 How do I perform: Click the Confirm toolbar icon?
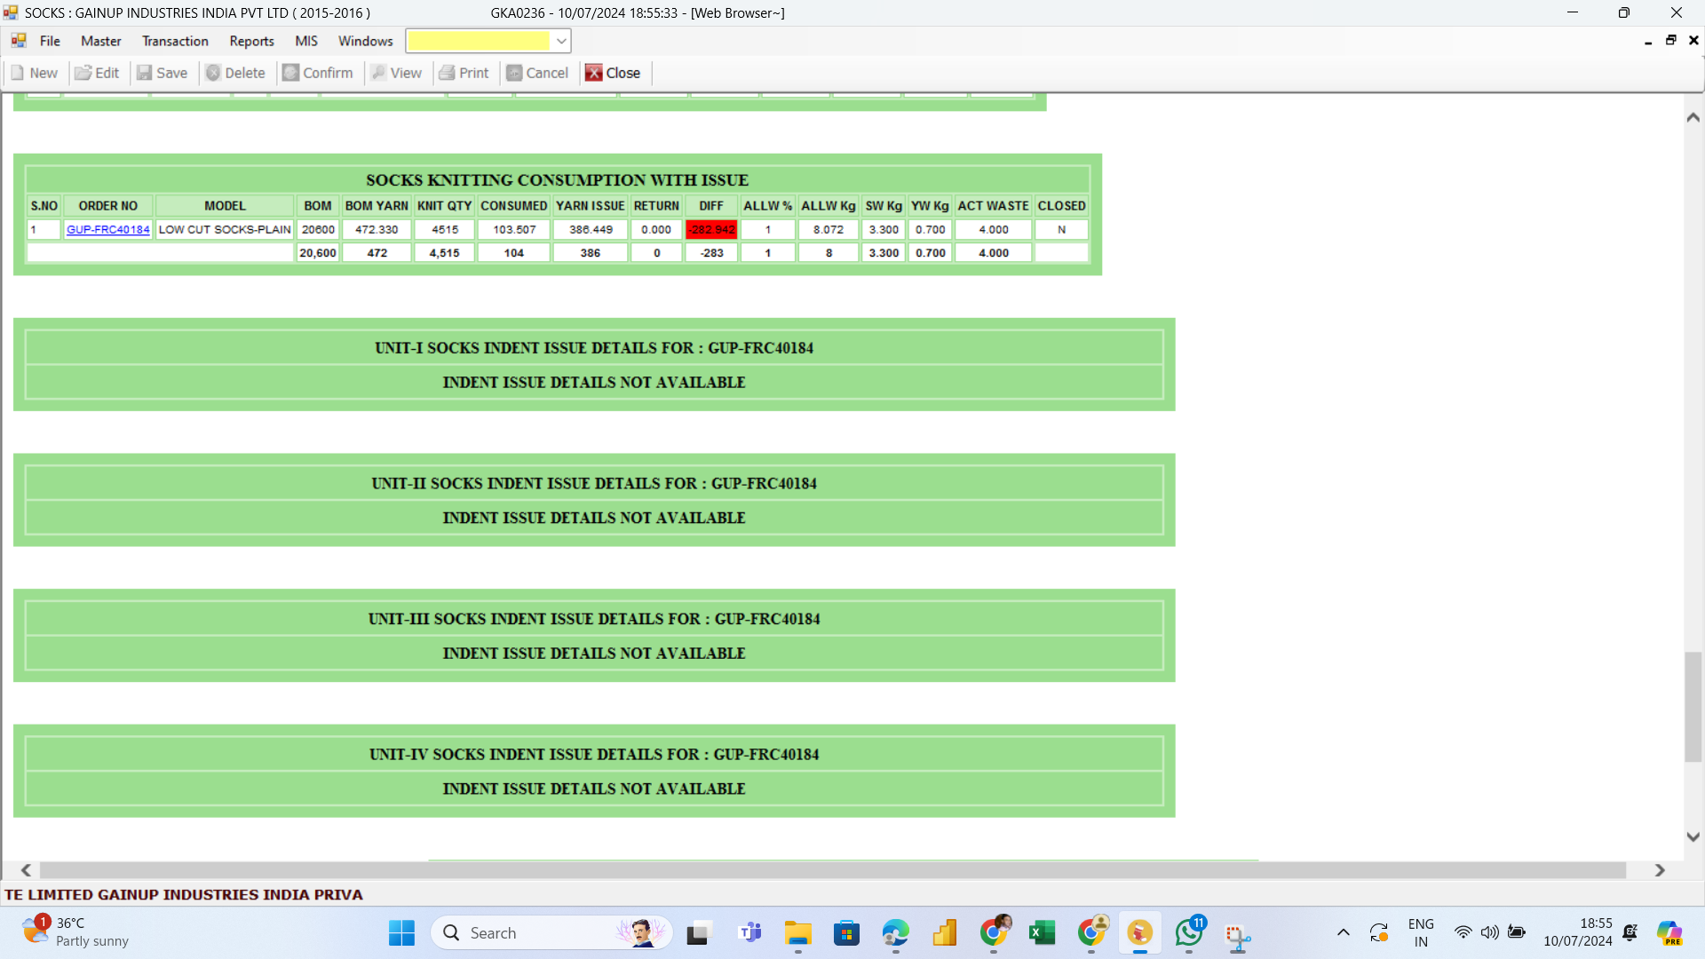point(291,73)
